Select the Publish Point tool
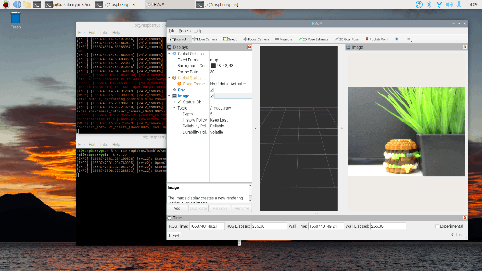The width and height of the screenshot is (482, 271). click(x=376, y=39)
